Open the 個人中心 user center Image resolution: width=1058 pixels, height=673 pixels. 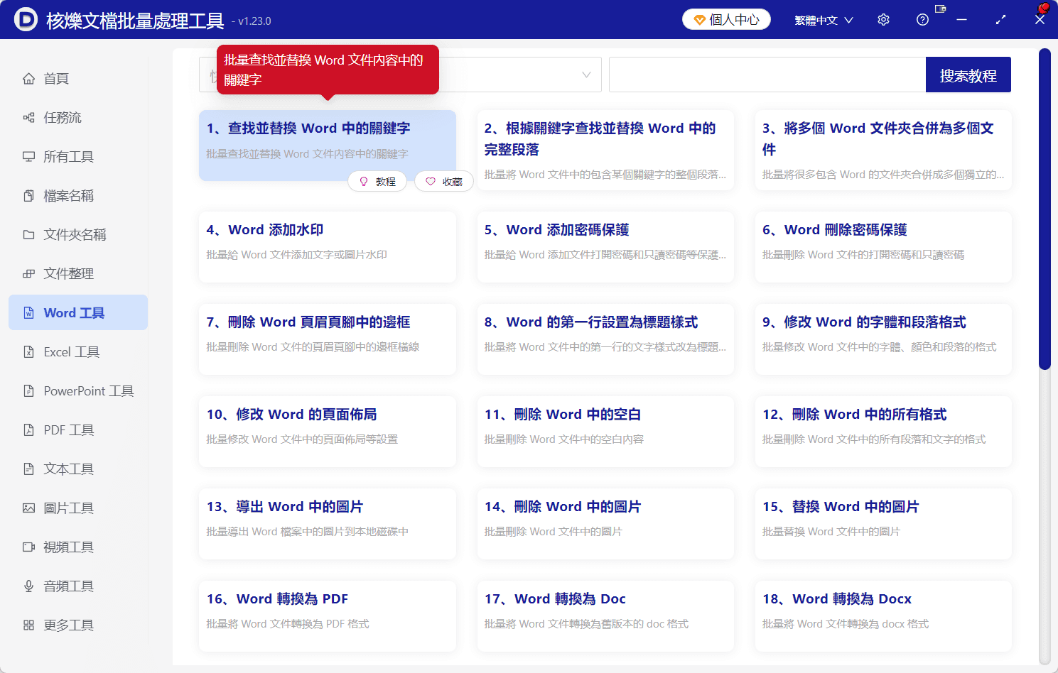(727, 20)
